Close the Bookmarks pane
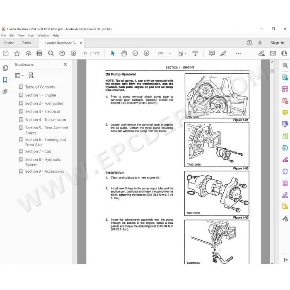Image resolution: width=290 pixels, height=290 pixels. (x=65, y=64)
